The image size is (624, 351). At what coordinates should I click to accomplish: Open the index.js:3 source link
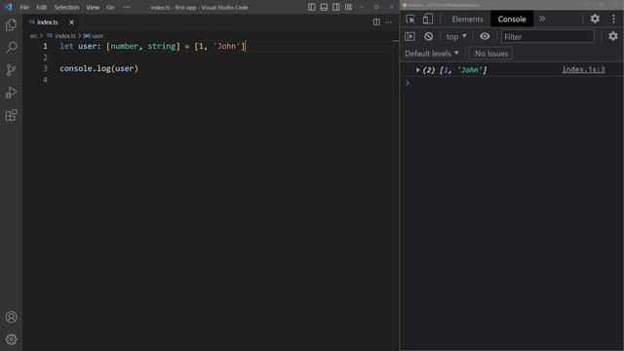click(583, 69)
